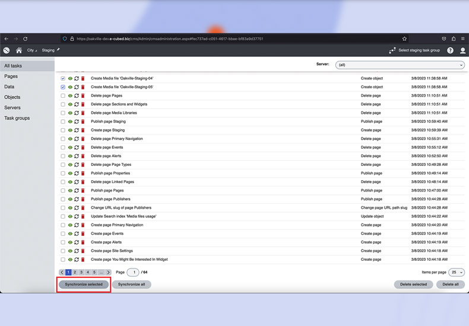
Task: Delete the 'Create page Events' task
Action: coord(83,234)
